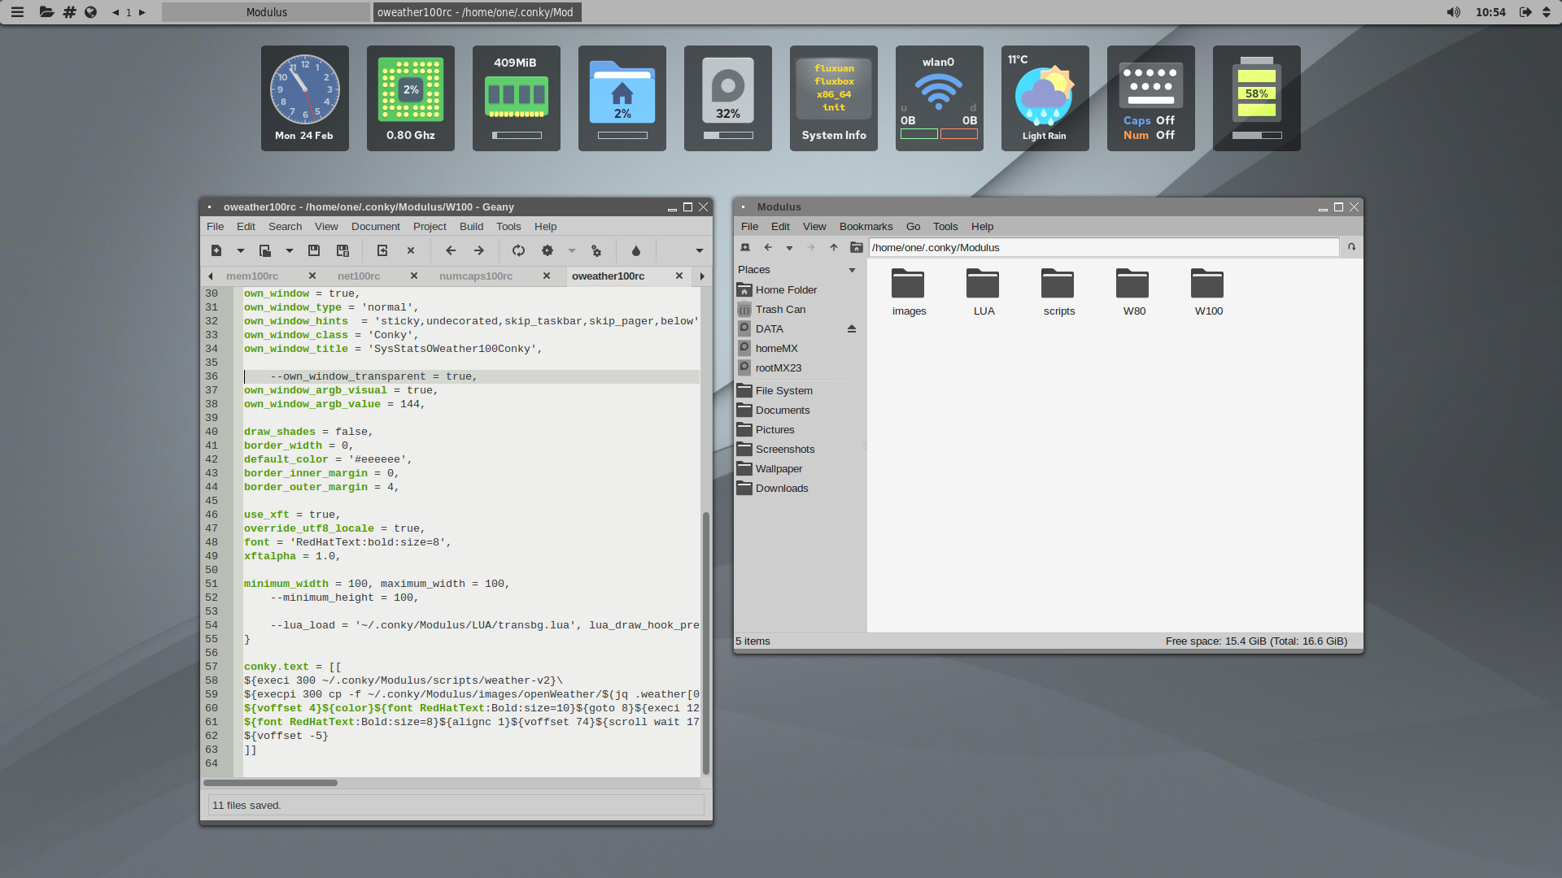The image size is (1562, 878).
Task: Open new-file template dropdown arrow in Geany
Action: click(241, 251)
